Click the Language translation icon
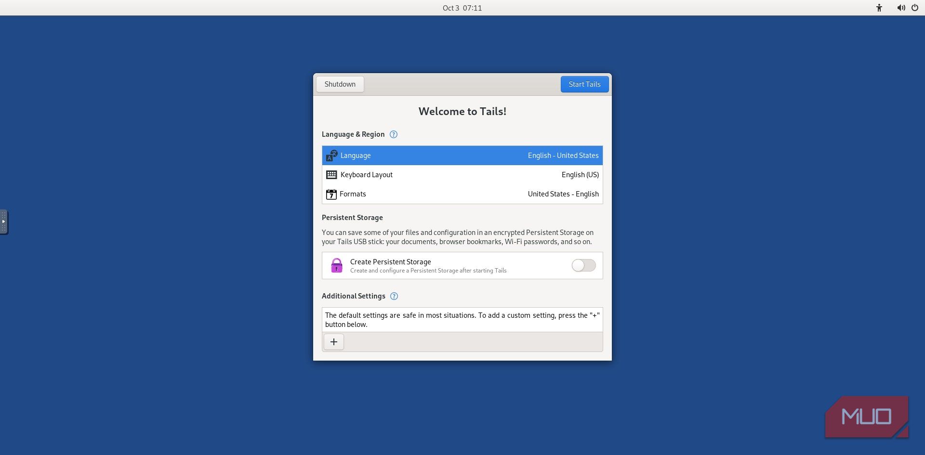Screen dimensions: 925x455 [331, 156]
